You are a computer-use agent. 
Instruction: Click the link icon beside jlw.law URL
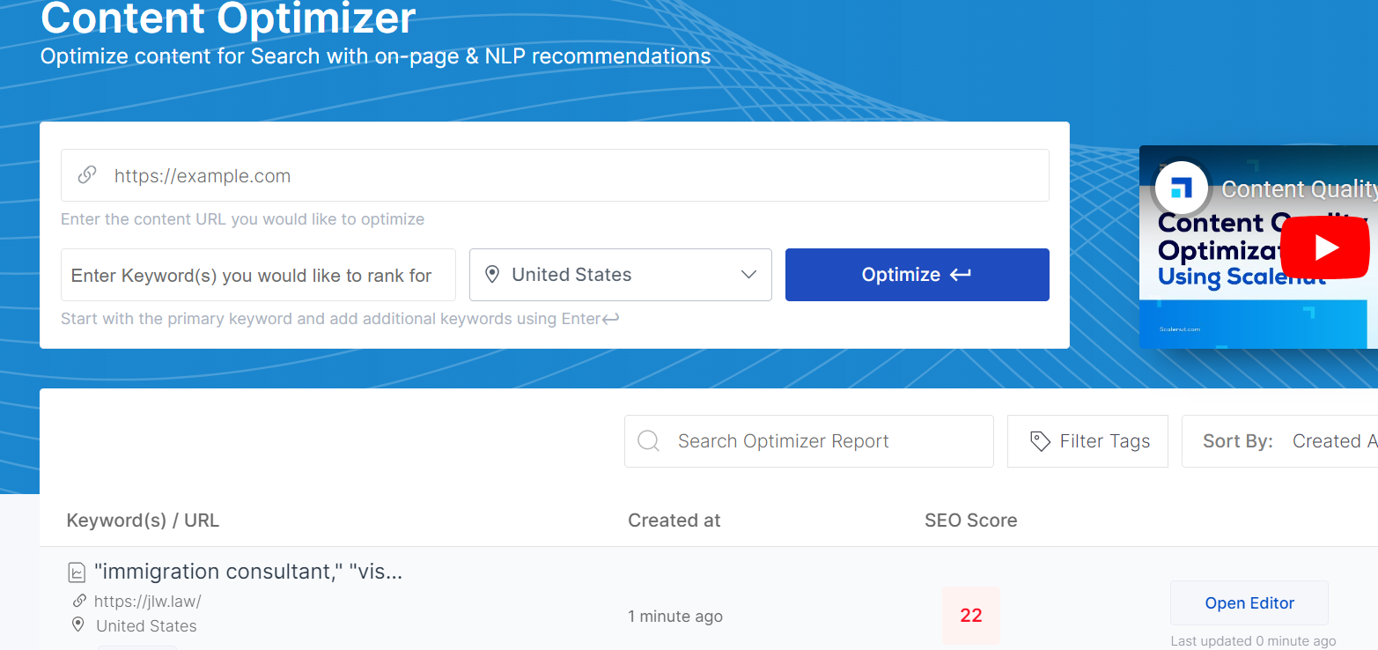[79, 602]
